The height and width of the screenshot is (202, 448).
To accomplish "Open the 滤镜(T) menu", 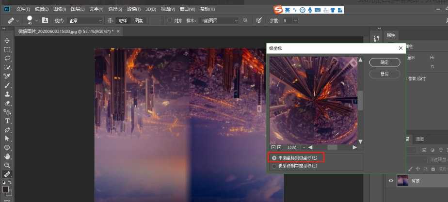I will 133,9.
